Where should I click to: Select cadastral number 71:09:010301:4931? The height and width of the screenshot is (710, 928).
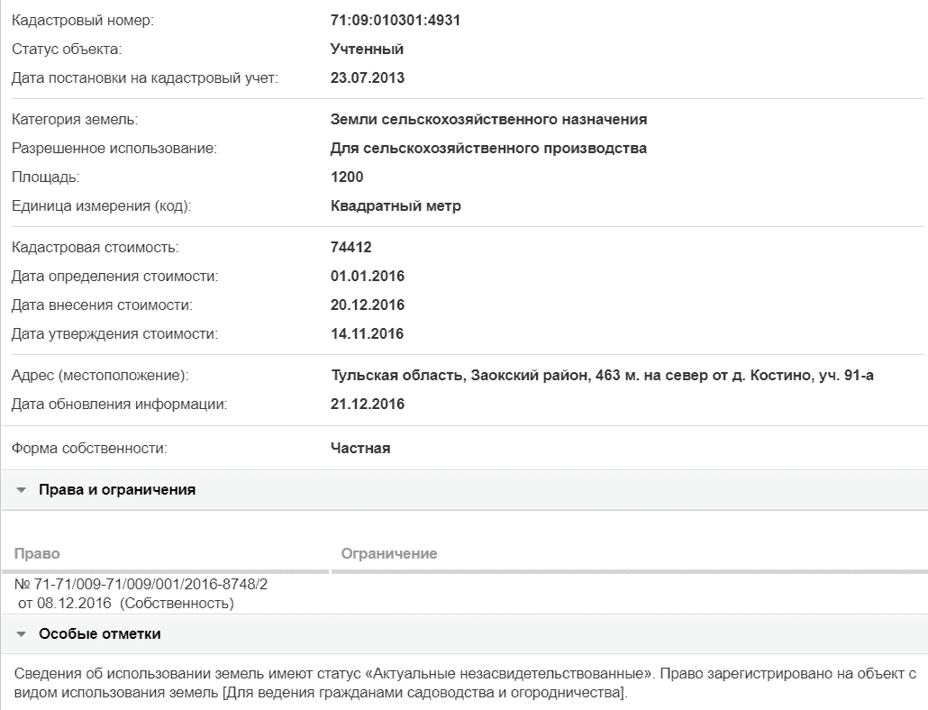point(396,20)
